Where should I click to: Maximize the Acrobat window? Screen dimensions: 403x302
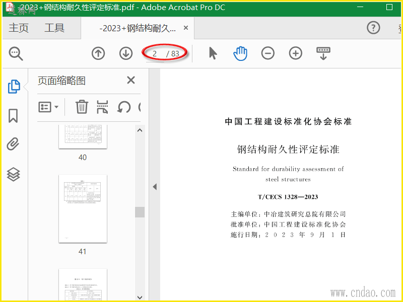click(389, 7)
